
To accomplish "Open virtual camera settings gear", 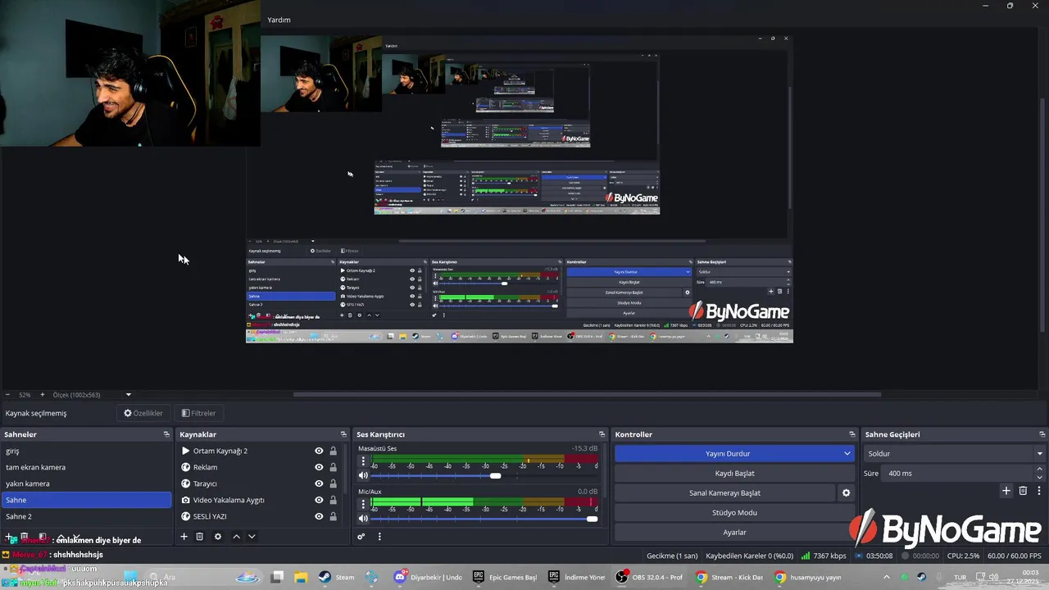I will tap(846, 493).
